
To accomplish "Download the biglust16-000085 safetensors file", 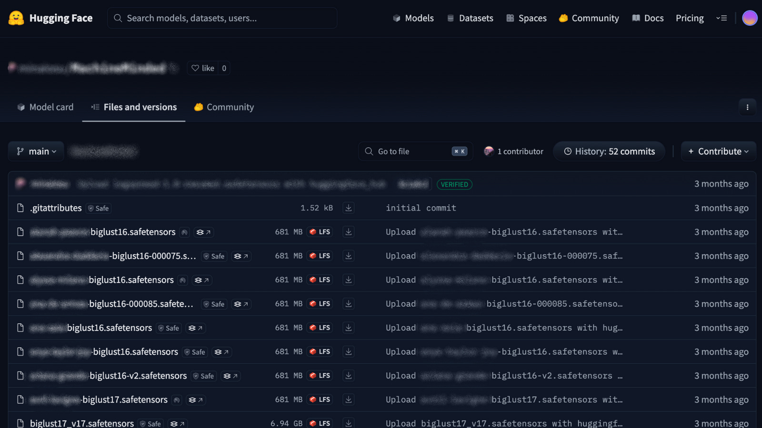I will [x=349, y=304].
